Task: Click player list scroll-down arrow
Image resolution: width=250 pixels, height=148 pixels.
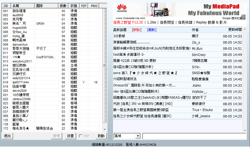Action: pos(105,129)
